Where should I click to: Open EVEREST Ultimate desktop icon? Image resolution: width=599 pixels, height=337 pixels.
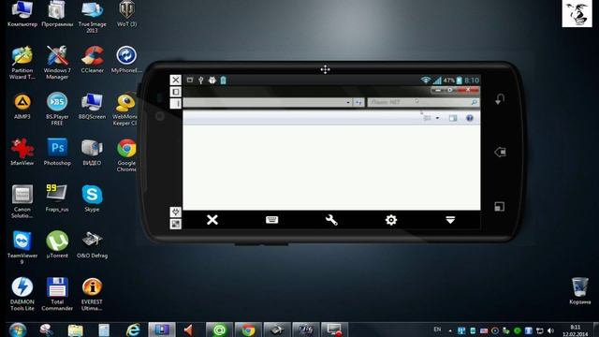click(92, 294)
